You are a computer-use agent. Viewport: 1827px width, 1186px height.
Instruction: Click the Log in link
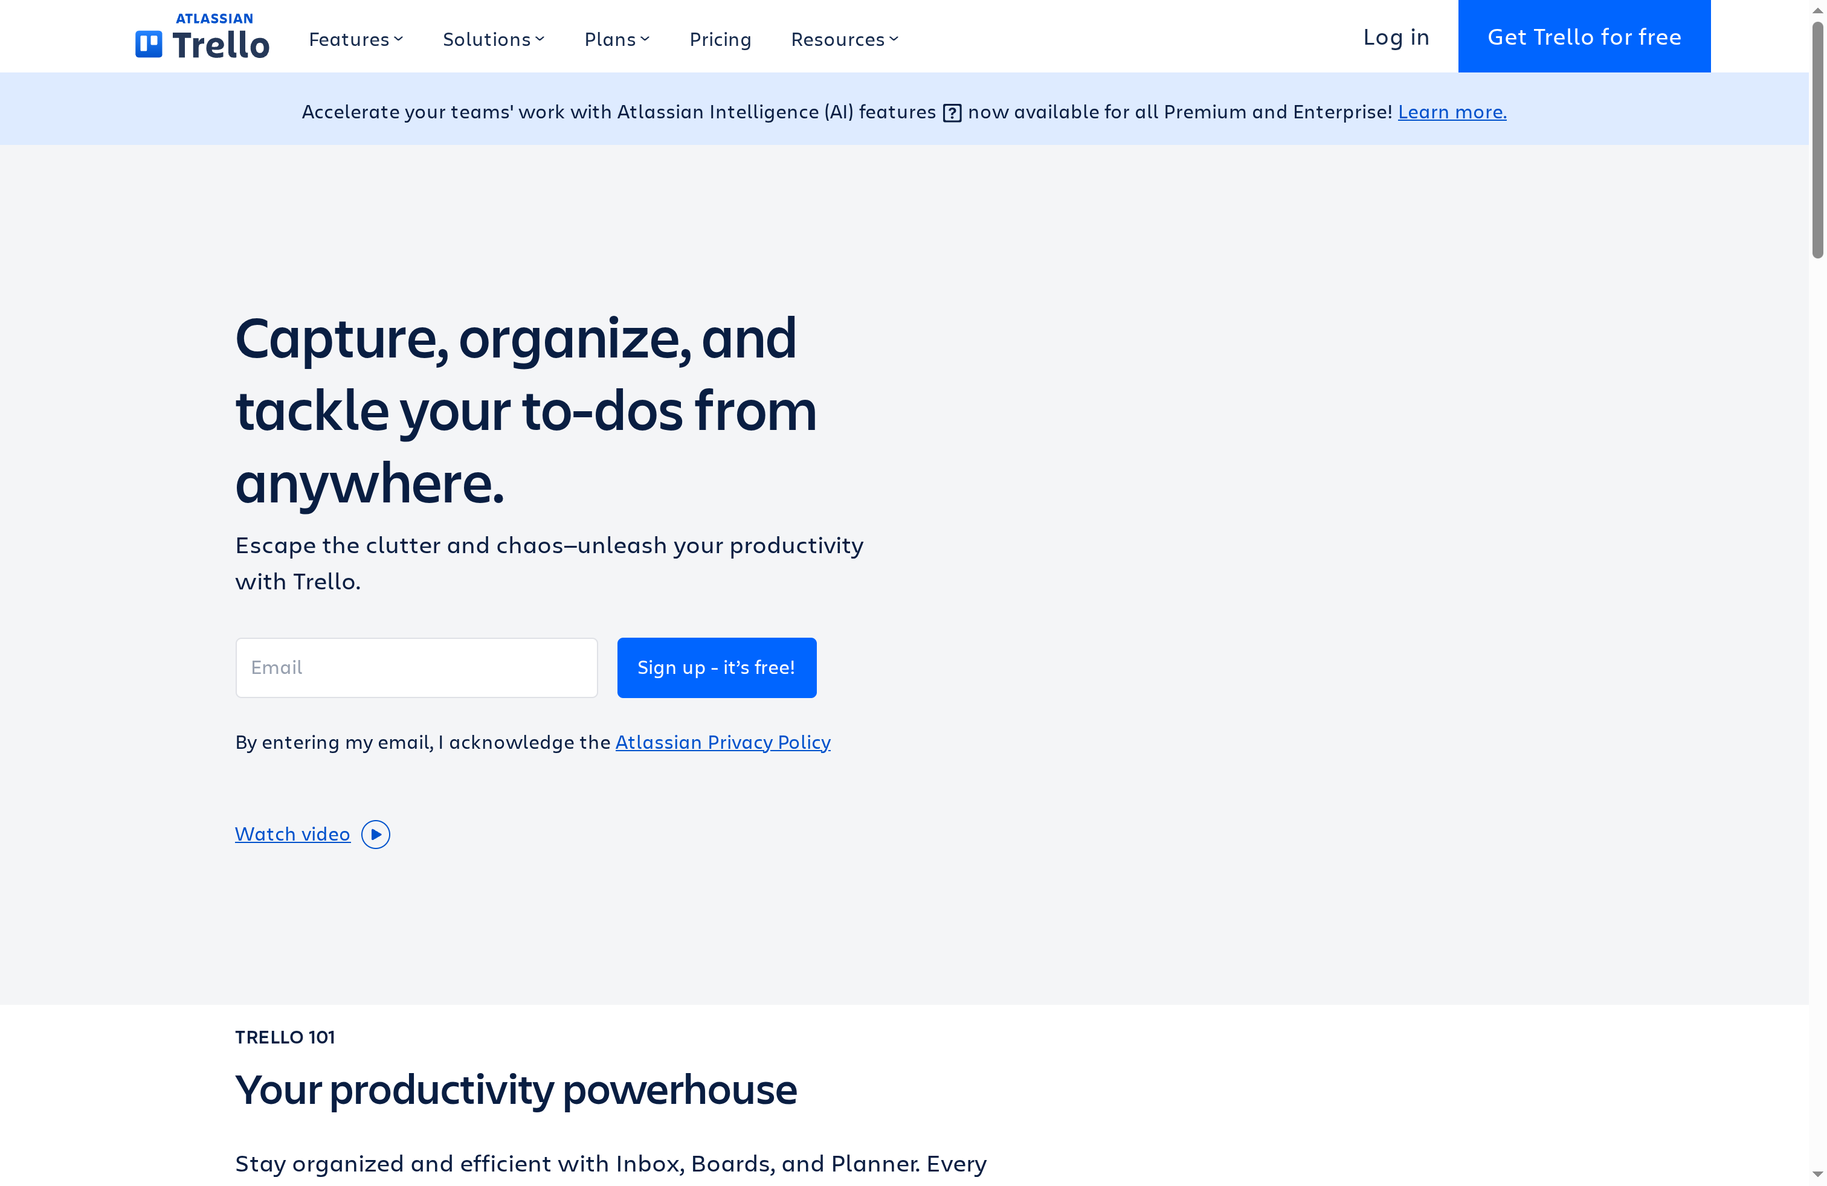(1396, 37)
